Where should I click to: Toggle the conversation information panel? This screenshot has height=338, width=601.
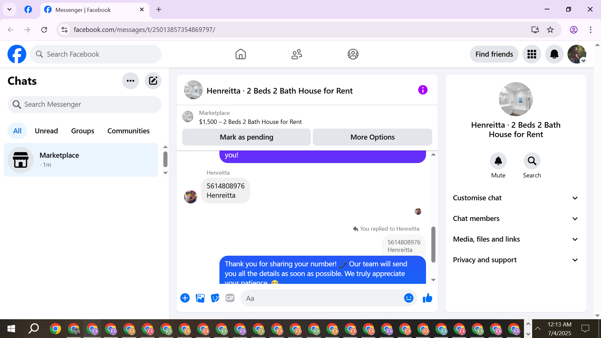[x=423, y=90]
